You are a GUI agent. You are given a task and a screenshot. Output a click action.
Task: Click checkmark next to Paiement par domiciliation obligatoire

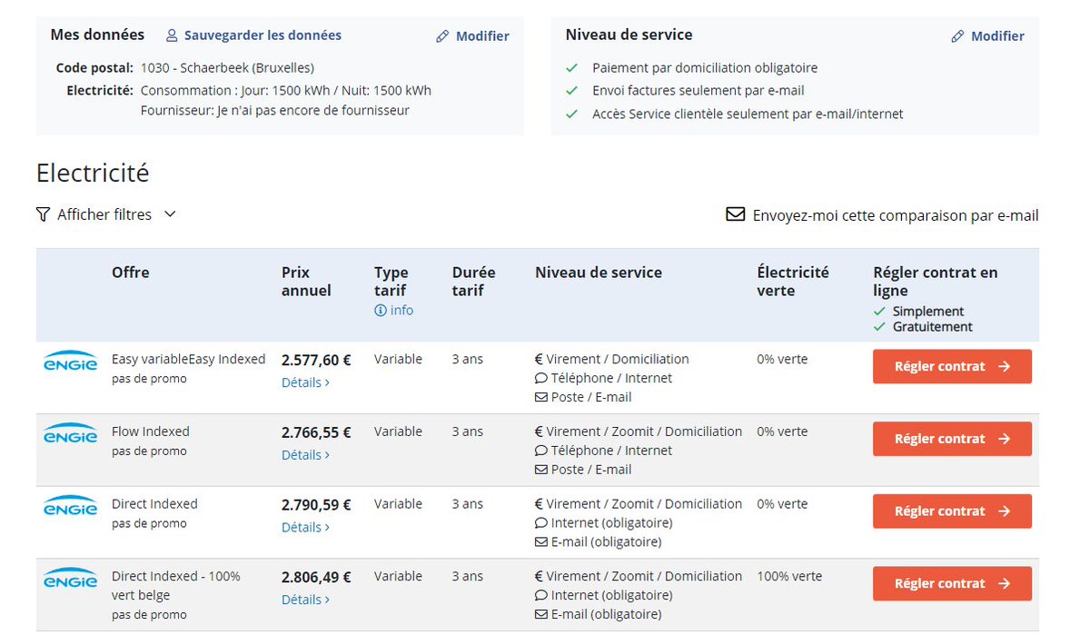[x=571, y=68]
